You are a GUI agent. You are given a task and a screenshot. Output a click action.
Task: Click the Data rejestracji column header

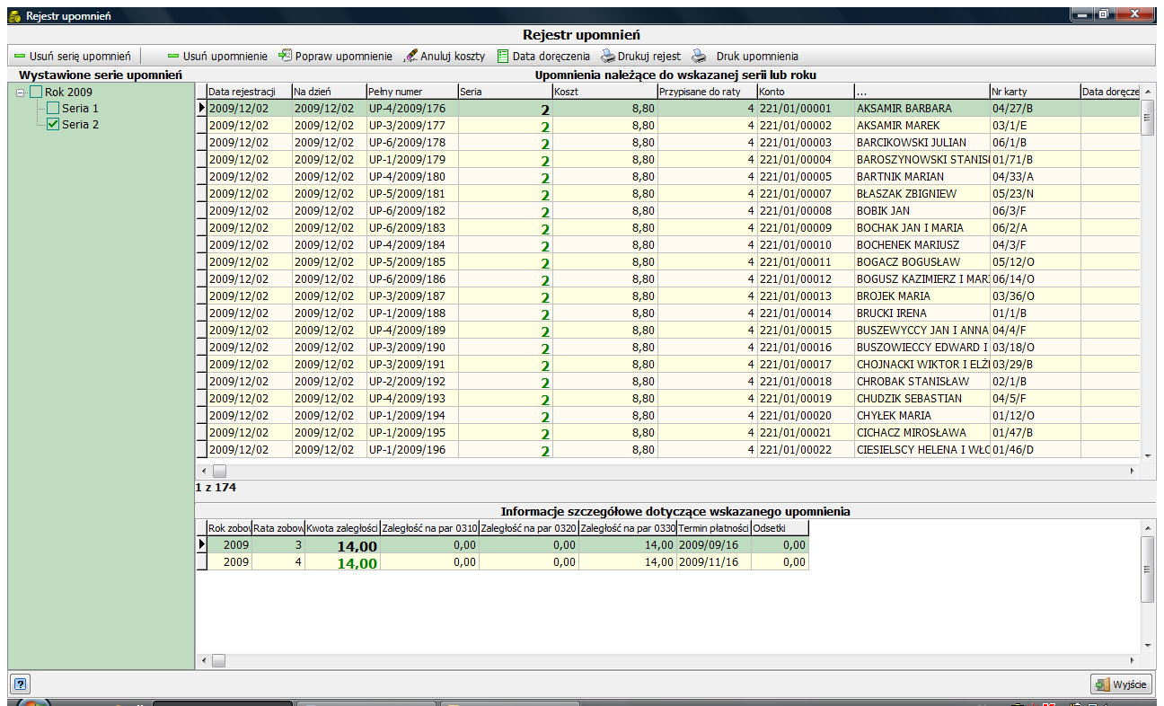tap(250, 92)
